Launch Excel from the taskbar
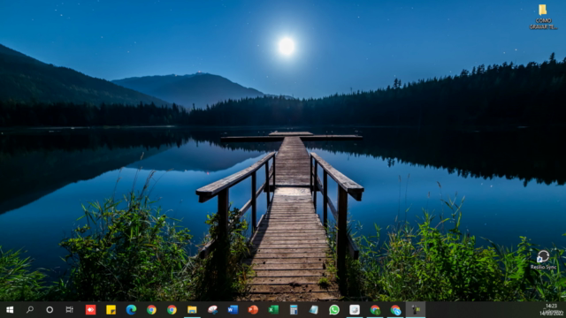This screenshot has width=566, height=318. click(x=273, y=310)
